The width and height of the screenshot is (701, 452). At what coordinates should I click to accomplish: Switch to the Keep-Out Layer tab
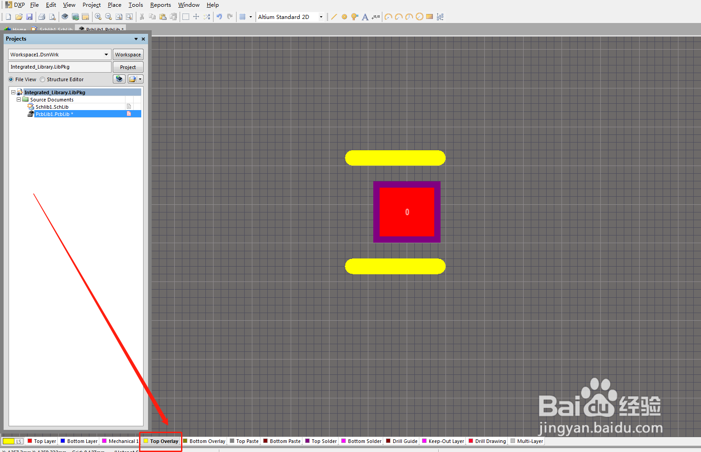click(443, 441)
